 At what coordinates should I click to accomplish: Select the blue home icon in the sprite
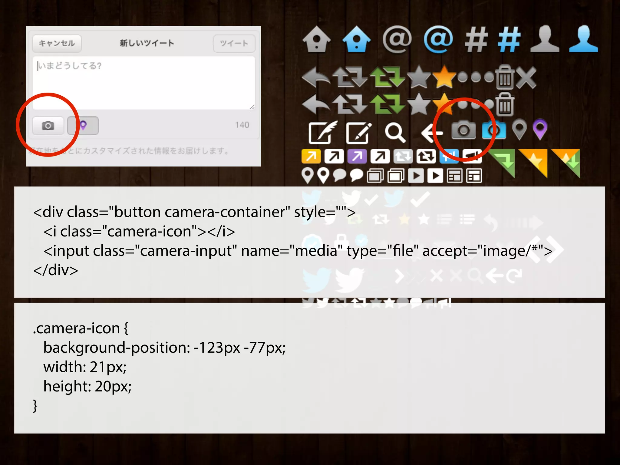(x=357, y=39)
